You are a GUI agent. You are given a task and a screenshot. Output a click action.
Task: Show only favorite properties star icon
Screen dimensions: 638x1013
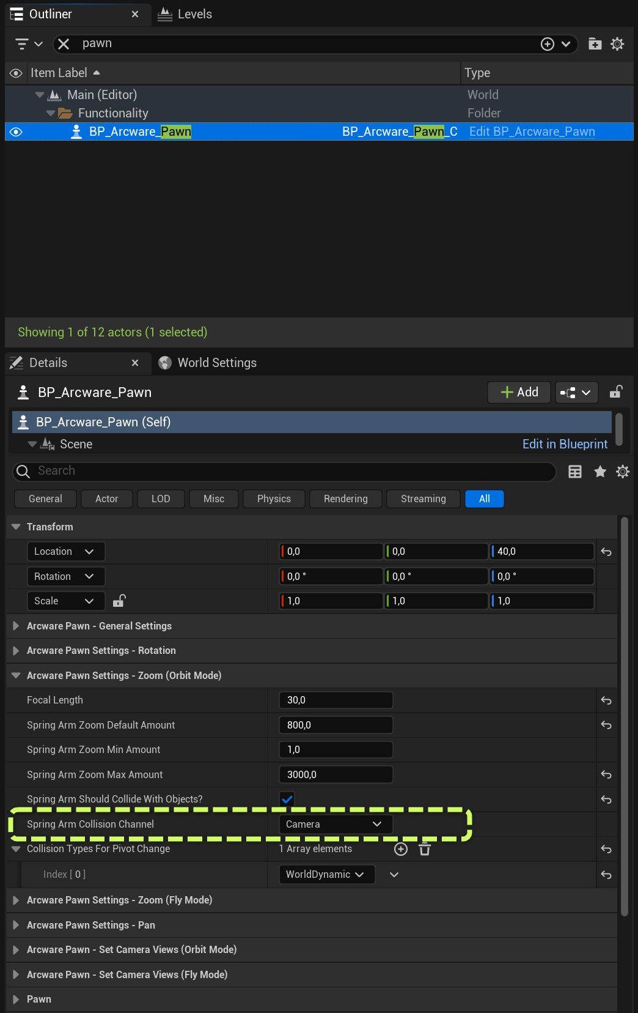(600, 471)
